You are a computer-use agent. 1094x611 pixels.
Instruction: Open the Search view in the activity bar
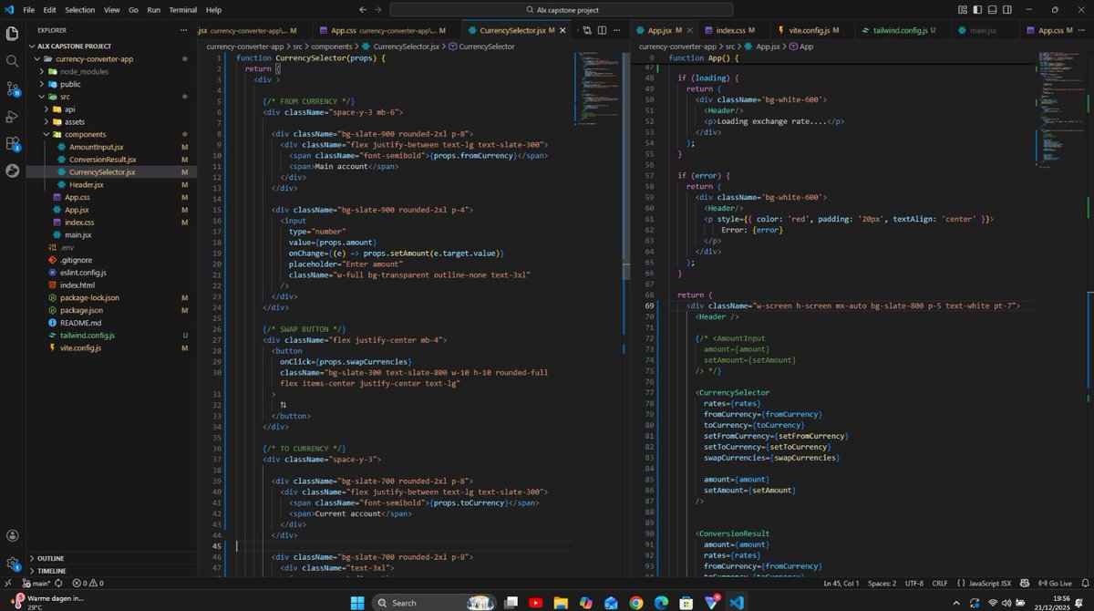coord(12,62)
